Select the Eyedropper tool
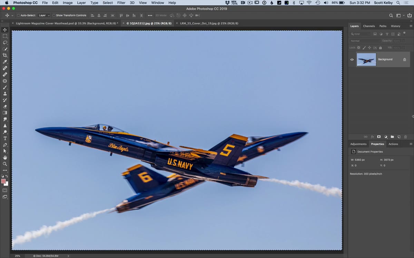 click(5, 62)
